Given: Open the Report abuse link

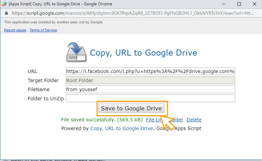Looking at the screenshot, I should point(15,30).
